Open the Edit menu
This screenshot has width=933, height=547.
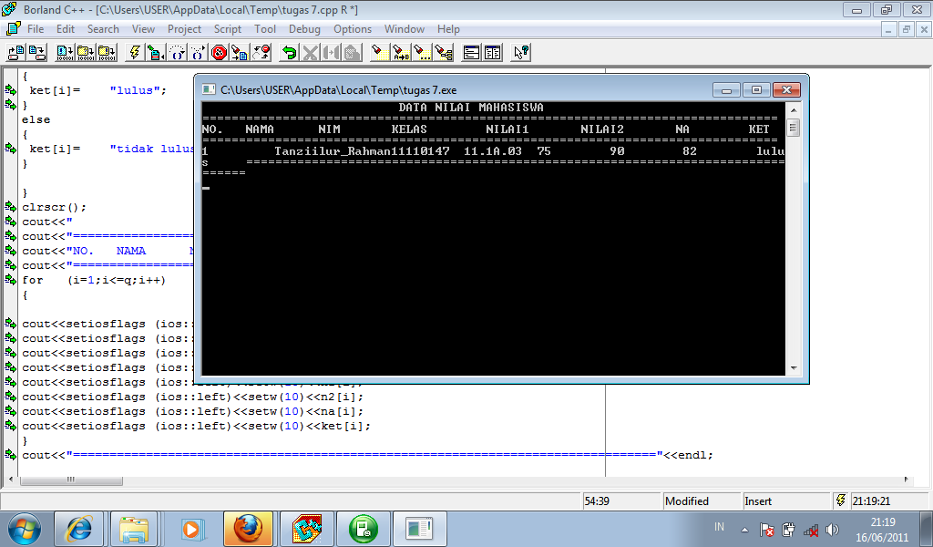[66, 29]
